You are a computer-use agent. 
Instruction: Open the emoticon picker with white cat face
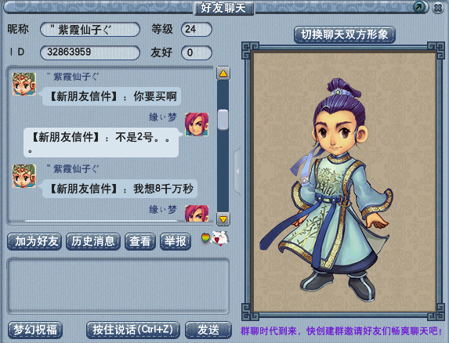220,238
